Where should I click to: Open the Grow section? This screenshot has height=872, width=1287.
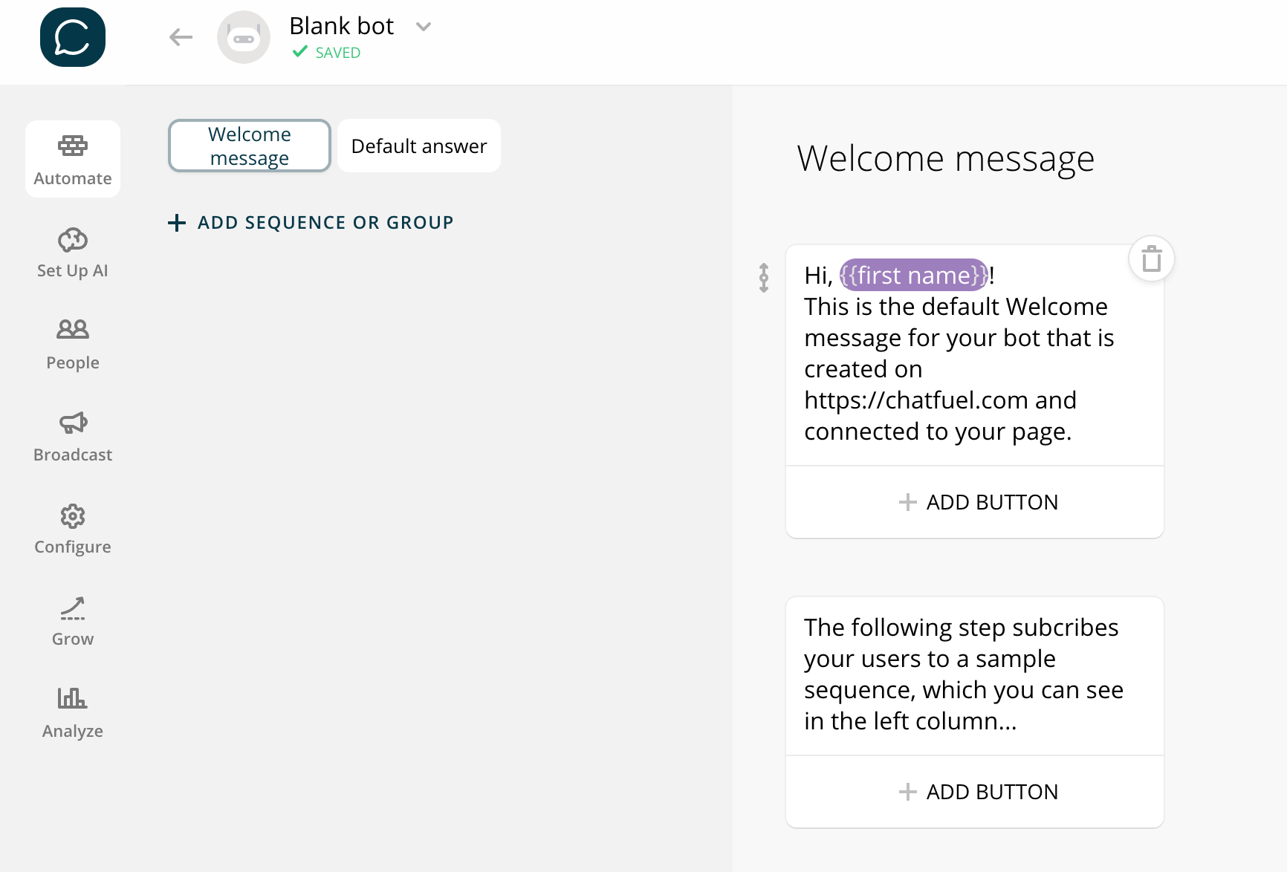click(x=73, y=621)
